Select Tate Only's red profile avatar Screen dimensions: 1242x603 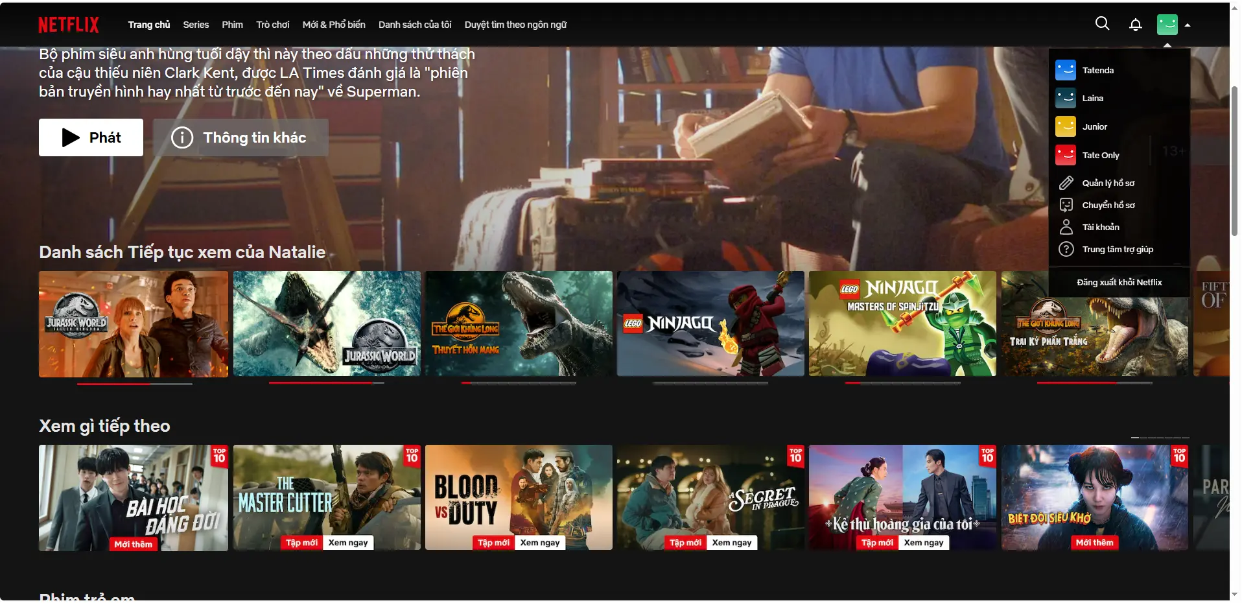(1066, 155)
